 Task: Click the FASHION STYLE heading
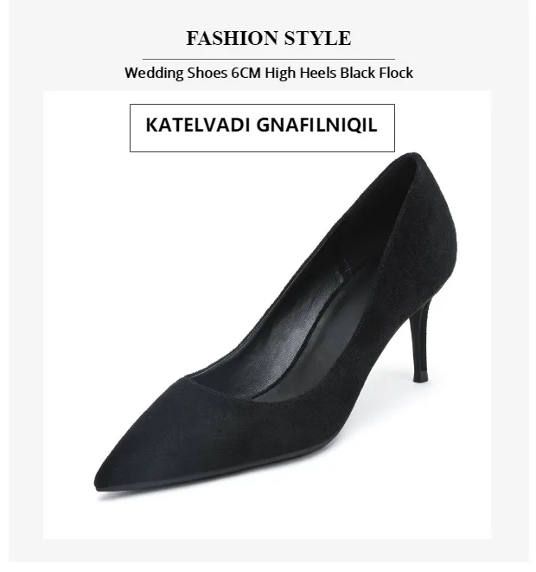click(x=269, y=38)
